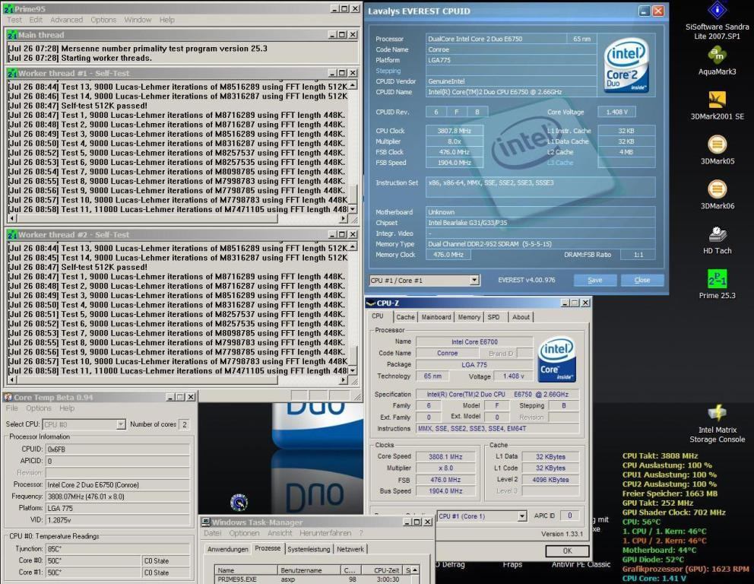Open the Optionen menu in Task-Manager
The width and height of the screenshot is (754, 584).
(244, 533)
